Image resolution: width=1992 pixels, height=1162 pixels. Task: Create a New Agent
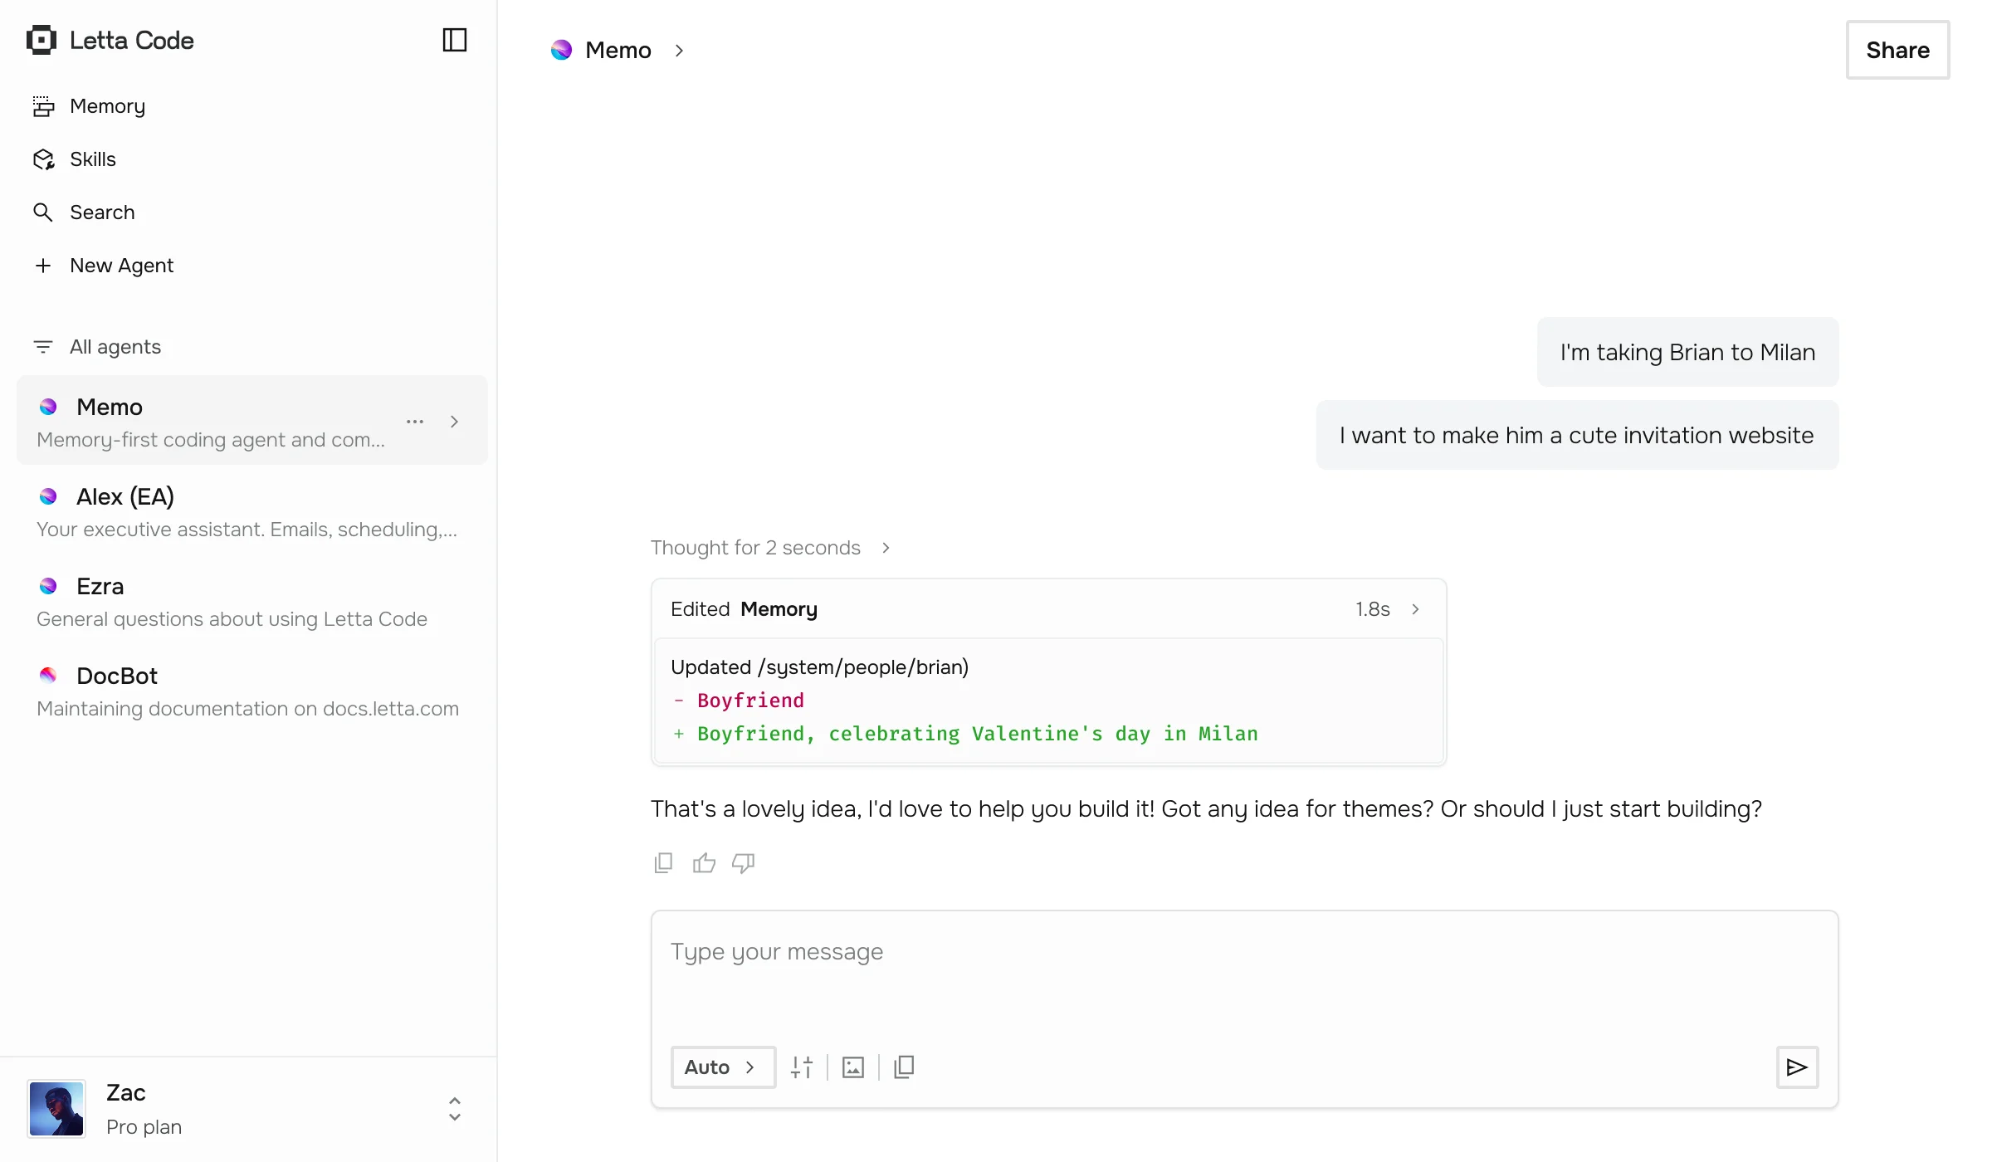pyautogui.click(x=121, y=266)
